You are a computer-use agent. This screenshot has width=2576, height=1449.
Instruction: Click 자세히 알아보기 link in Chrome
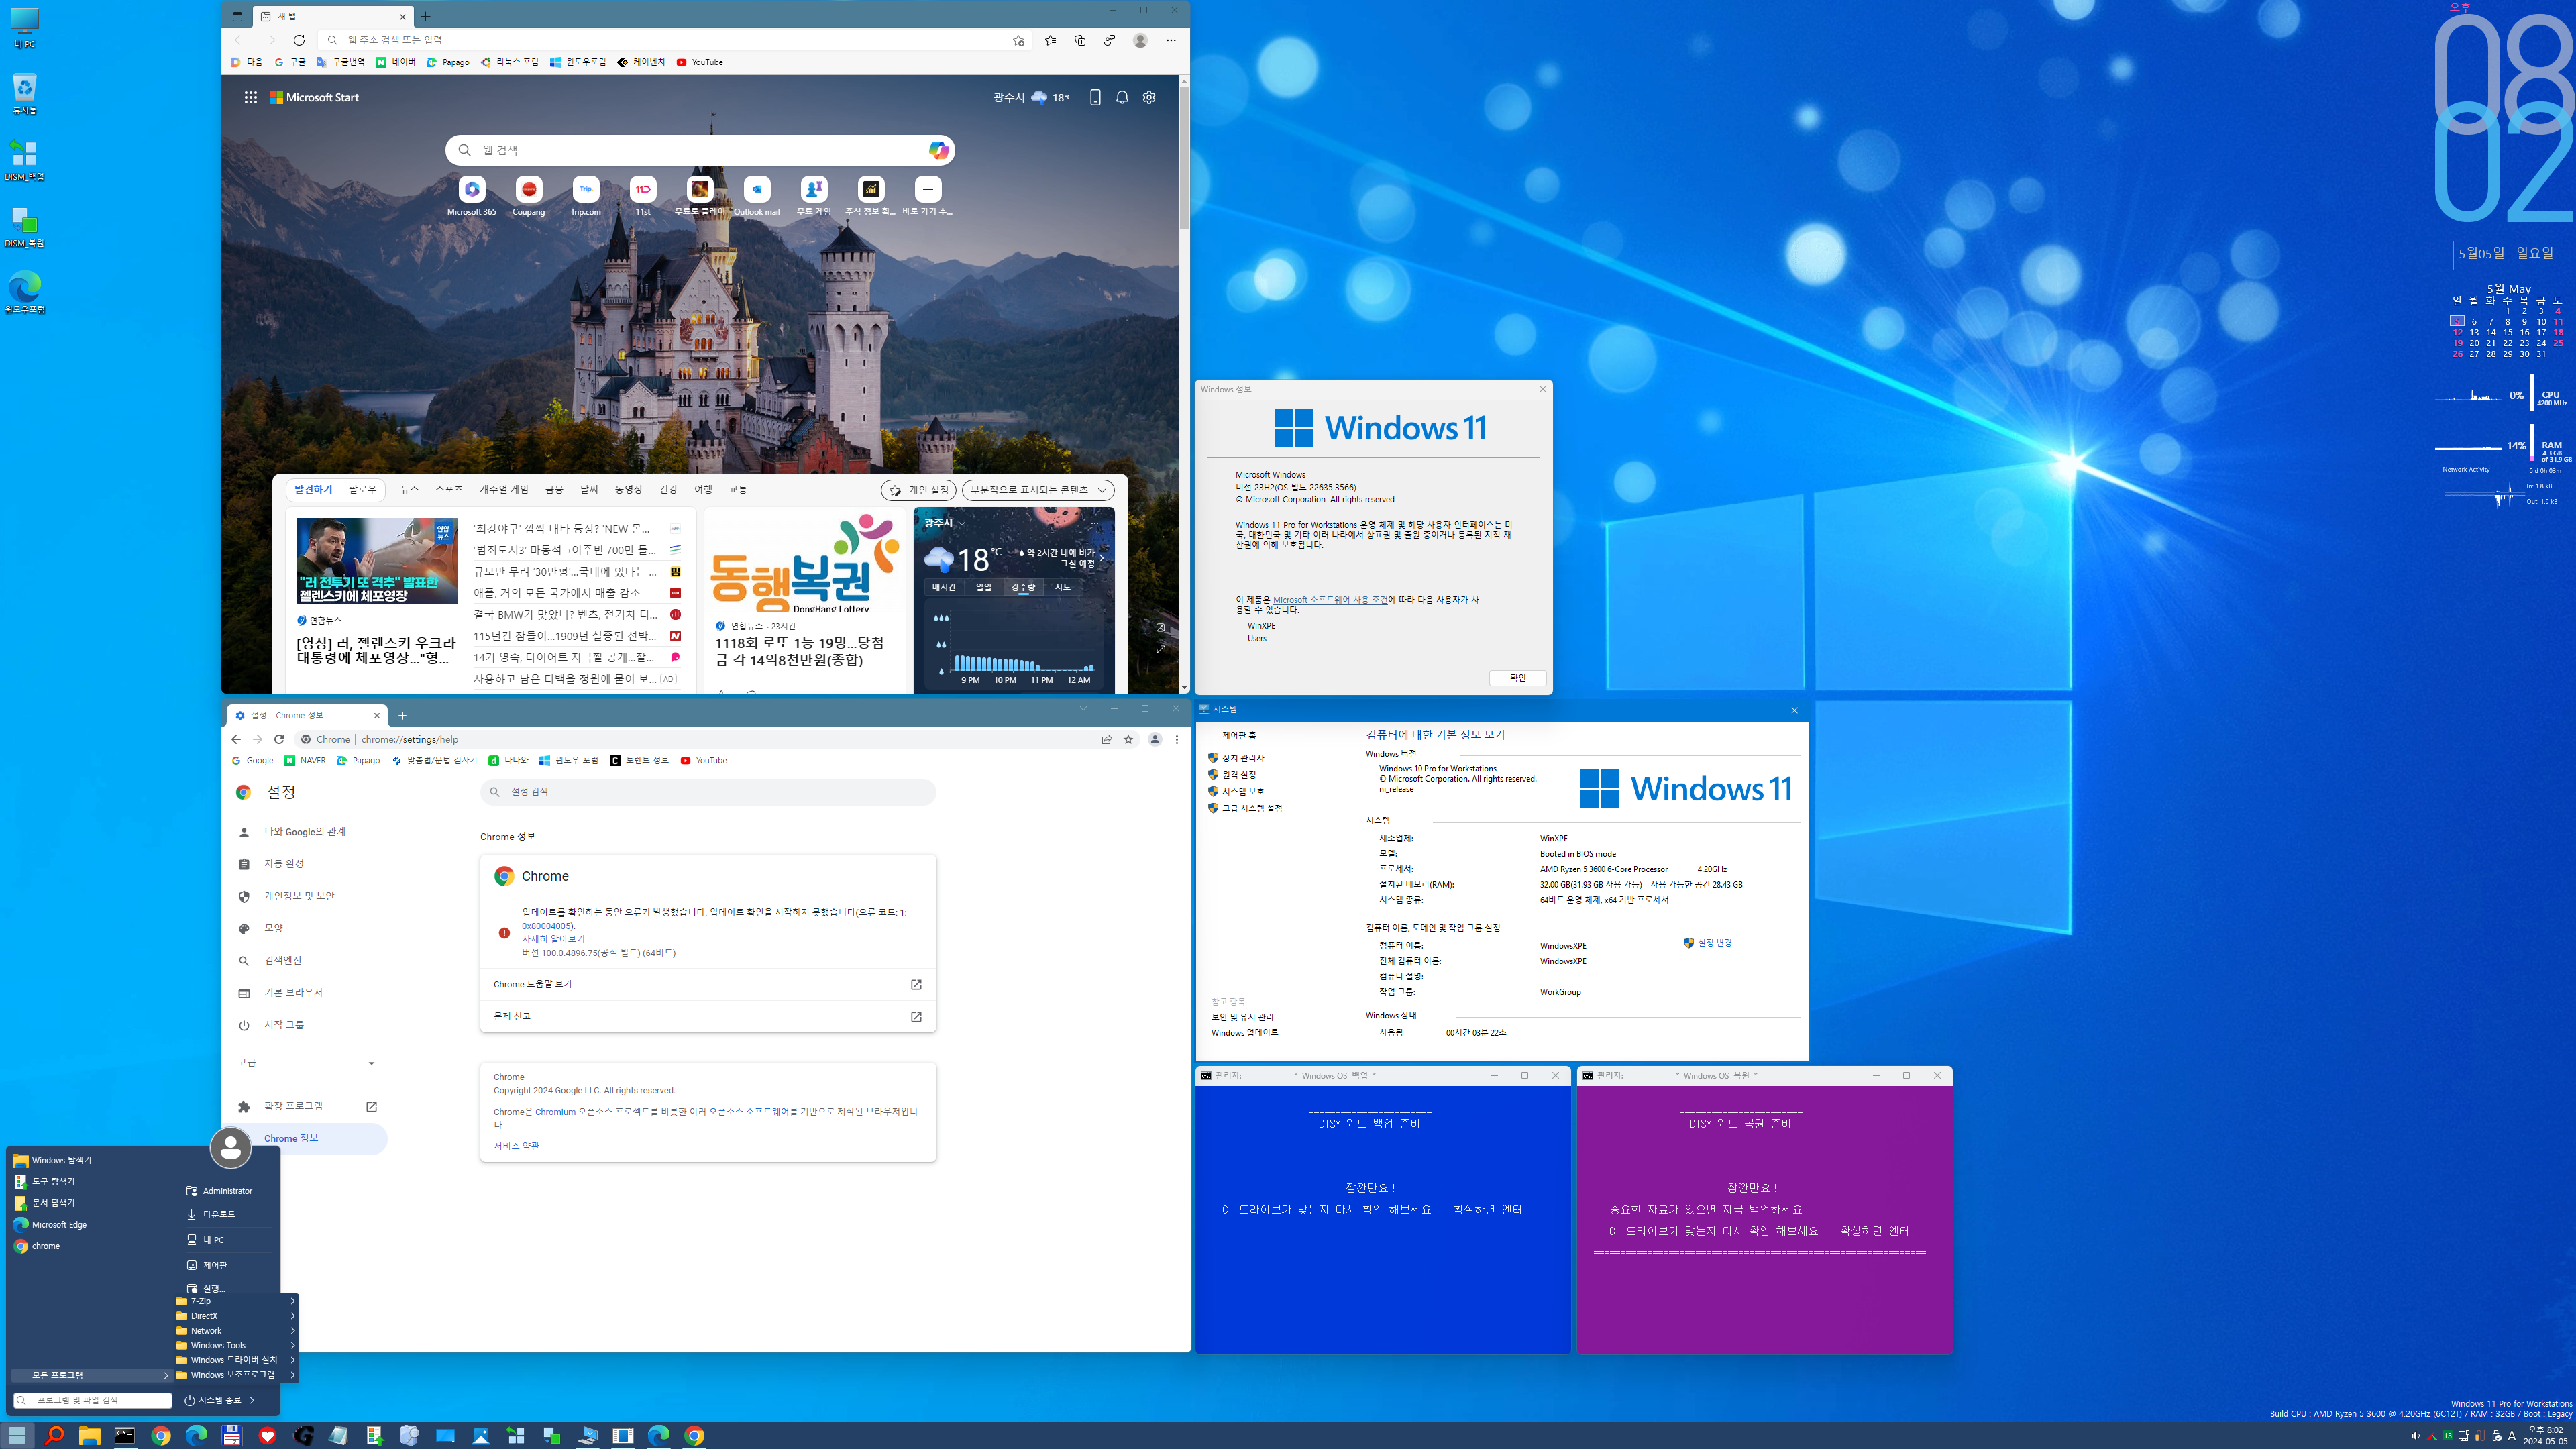(553, 939)
